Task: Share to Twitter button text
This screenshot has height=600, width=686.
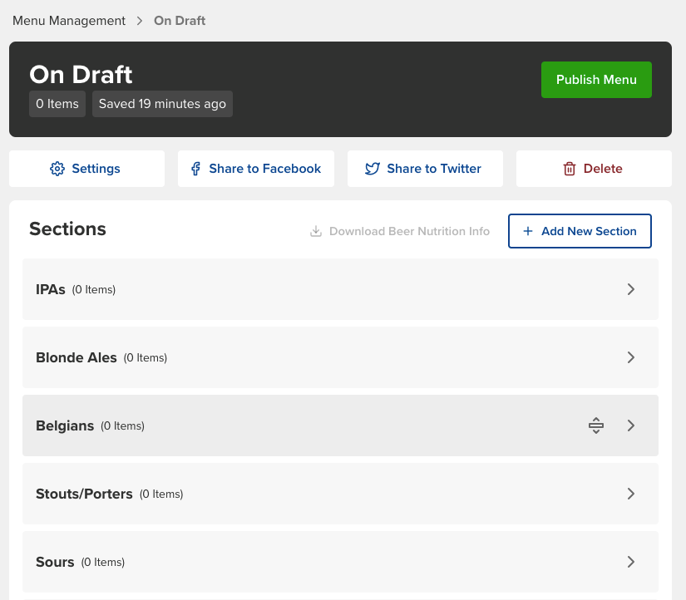Action: 434,169
